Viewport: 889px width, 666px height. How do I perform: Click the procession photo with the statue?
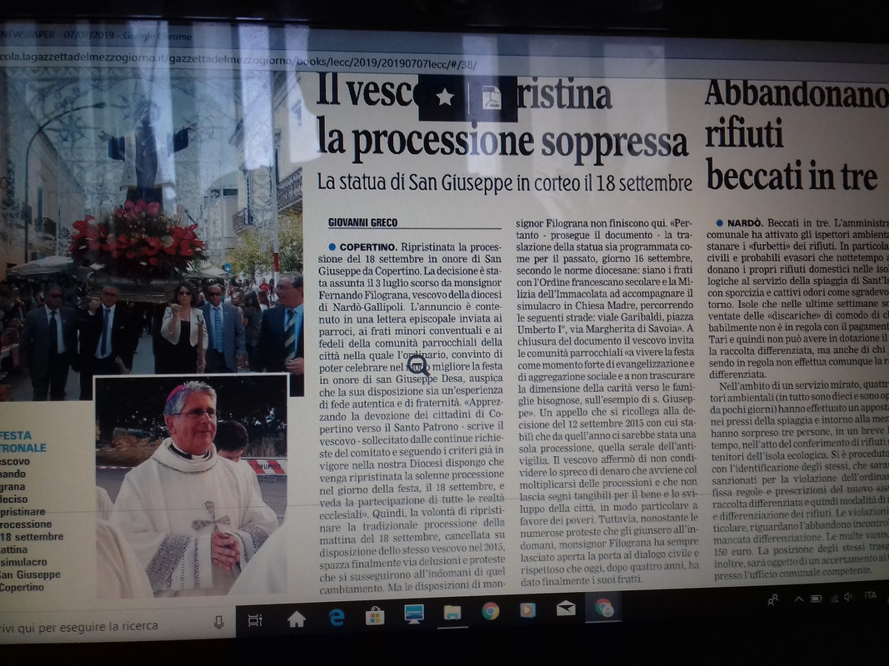152,226
